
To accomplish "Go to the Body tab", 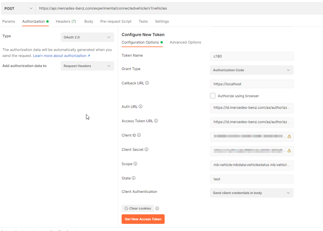I will coord(88,21).
